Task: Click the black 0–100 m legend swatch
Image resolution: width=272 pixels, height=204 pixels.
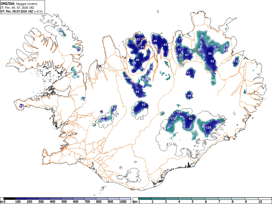Action: point(9,199)
